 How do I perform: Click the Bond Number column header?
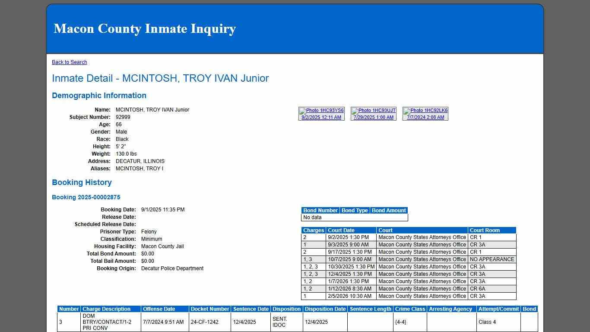(x=320, y=210)
